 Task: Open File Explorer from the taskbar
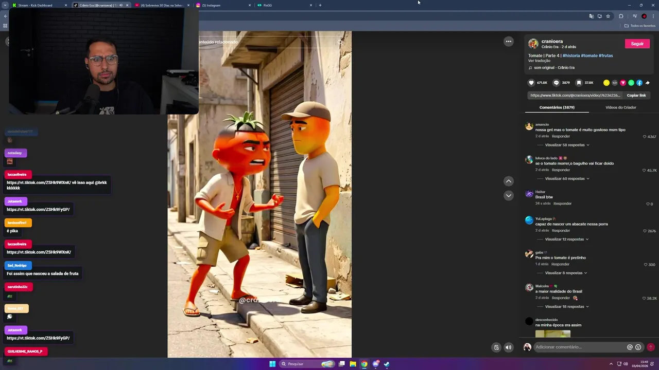(x=353, y=364)
